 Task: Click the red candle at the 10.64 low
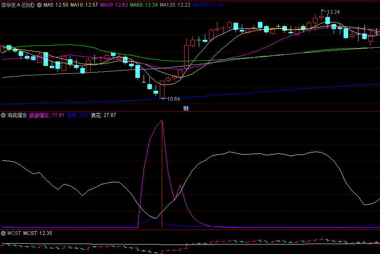click(x=162, y=90)
